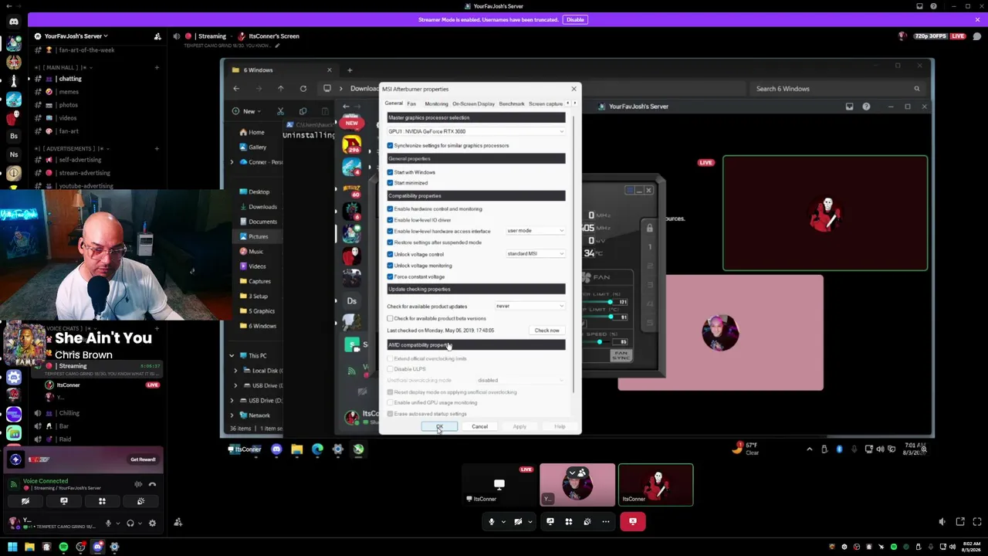Pop out the stream window
The image size is (988, 556).
pos(960,522)
